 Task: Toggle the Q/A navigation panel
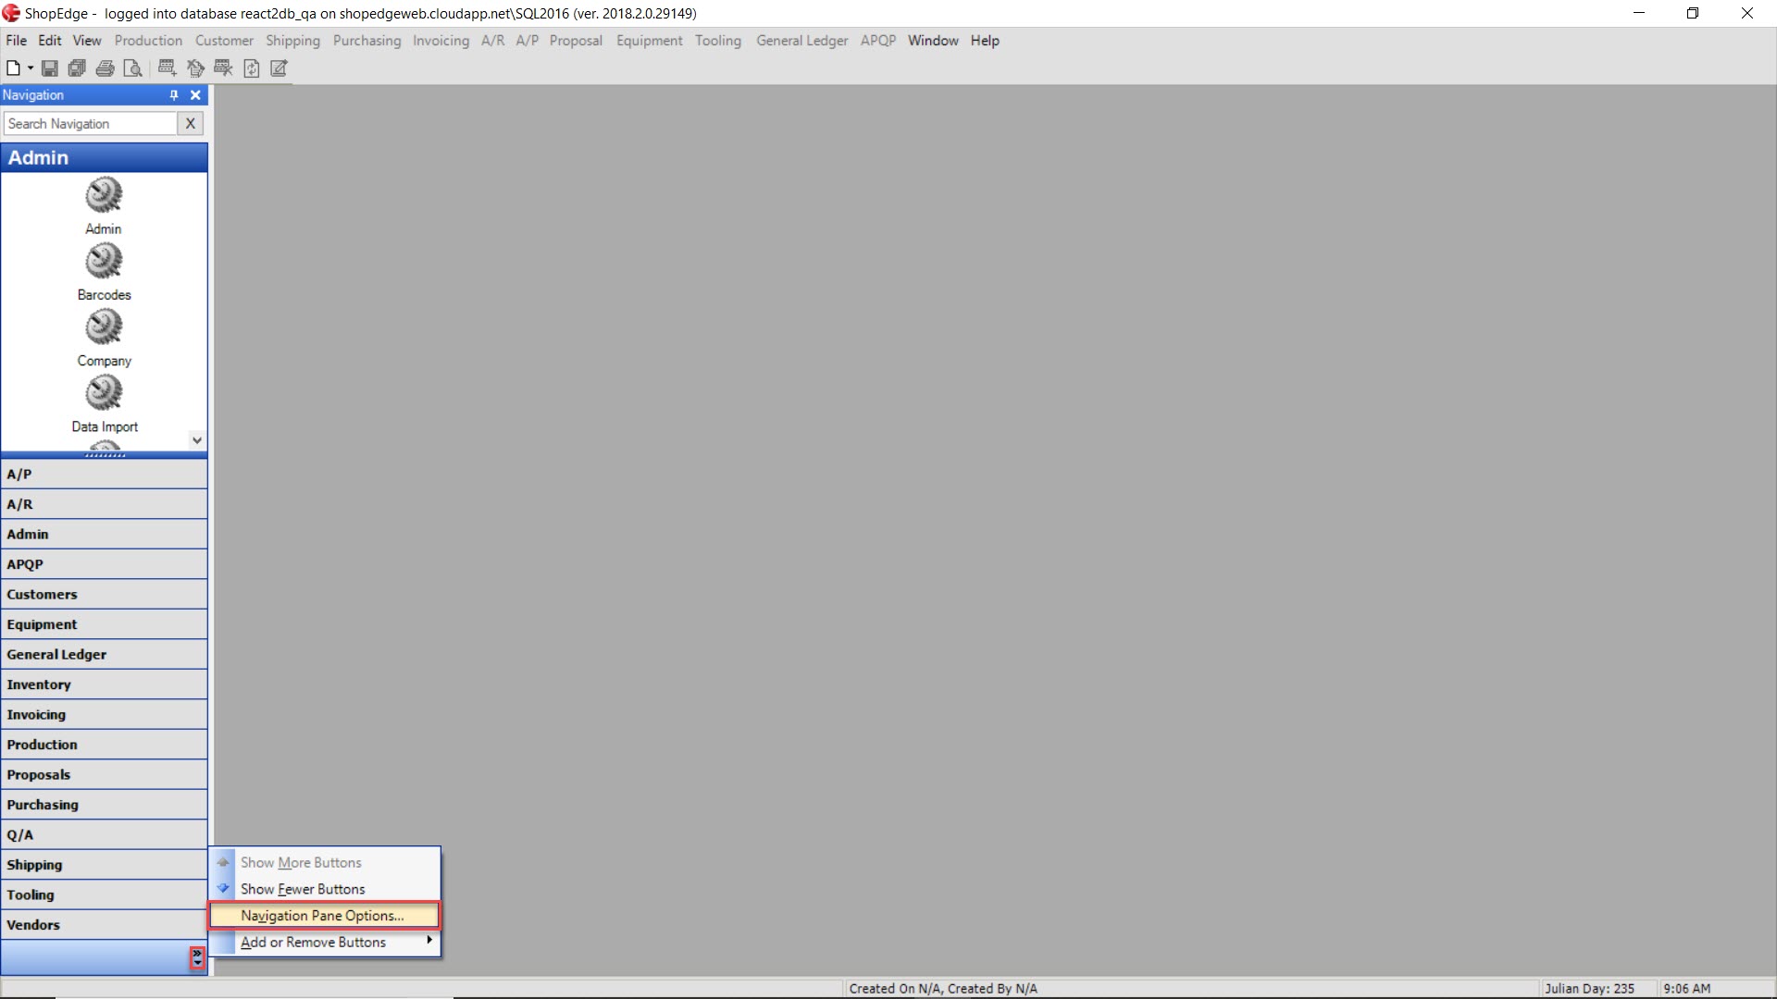(x=104, y=834)
